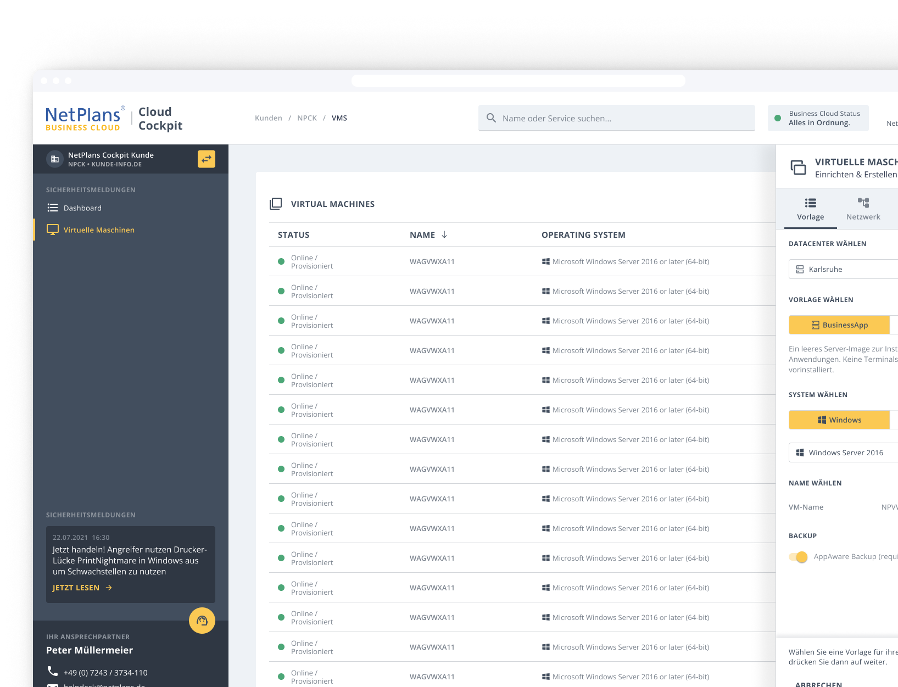Open the Windows Server 2016 dropdown
Image resolution: width=898 pixels, height=687 pixels.
pyautogui.click(x=843, y=453)
